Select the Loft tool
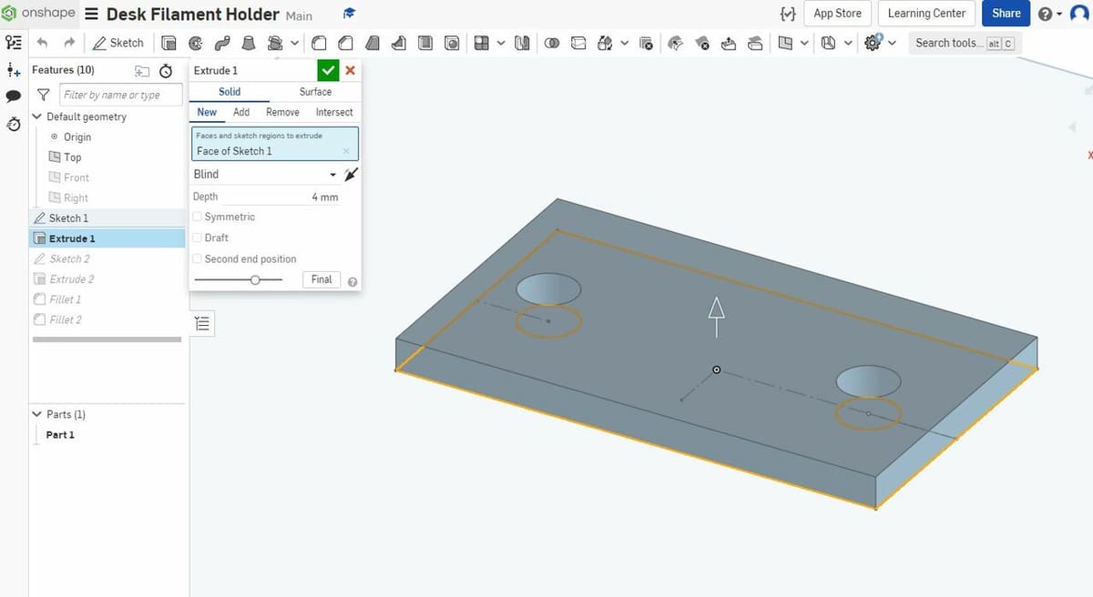Image resolution: width=1093 pixels, height=597 pixels. pyautogui.click(x=248, y=43)
